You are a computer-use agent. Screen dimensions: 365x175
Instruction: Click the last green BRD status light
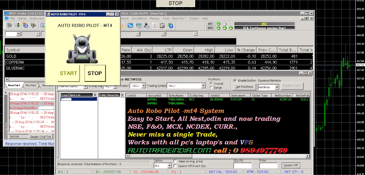click(x=231, y=28)
